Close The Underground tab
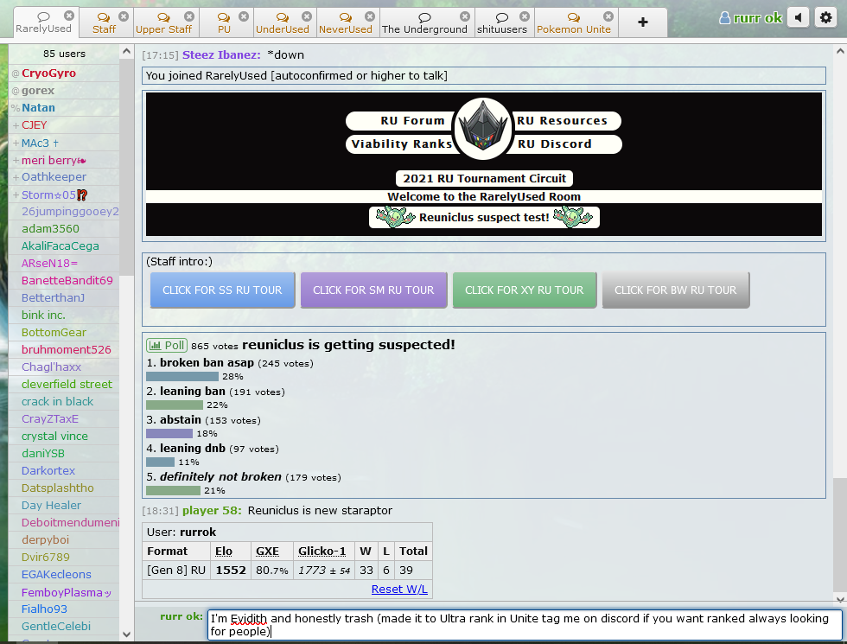 (x=465, y=16)
